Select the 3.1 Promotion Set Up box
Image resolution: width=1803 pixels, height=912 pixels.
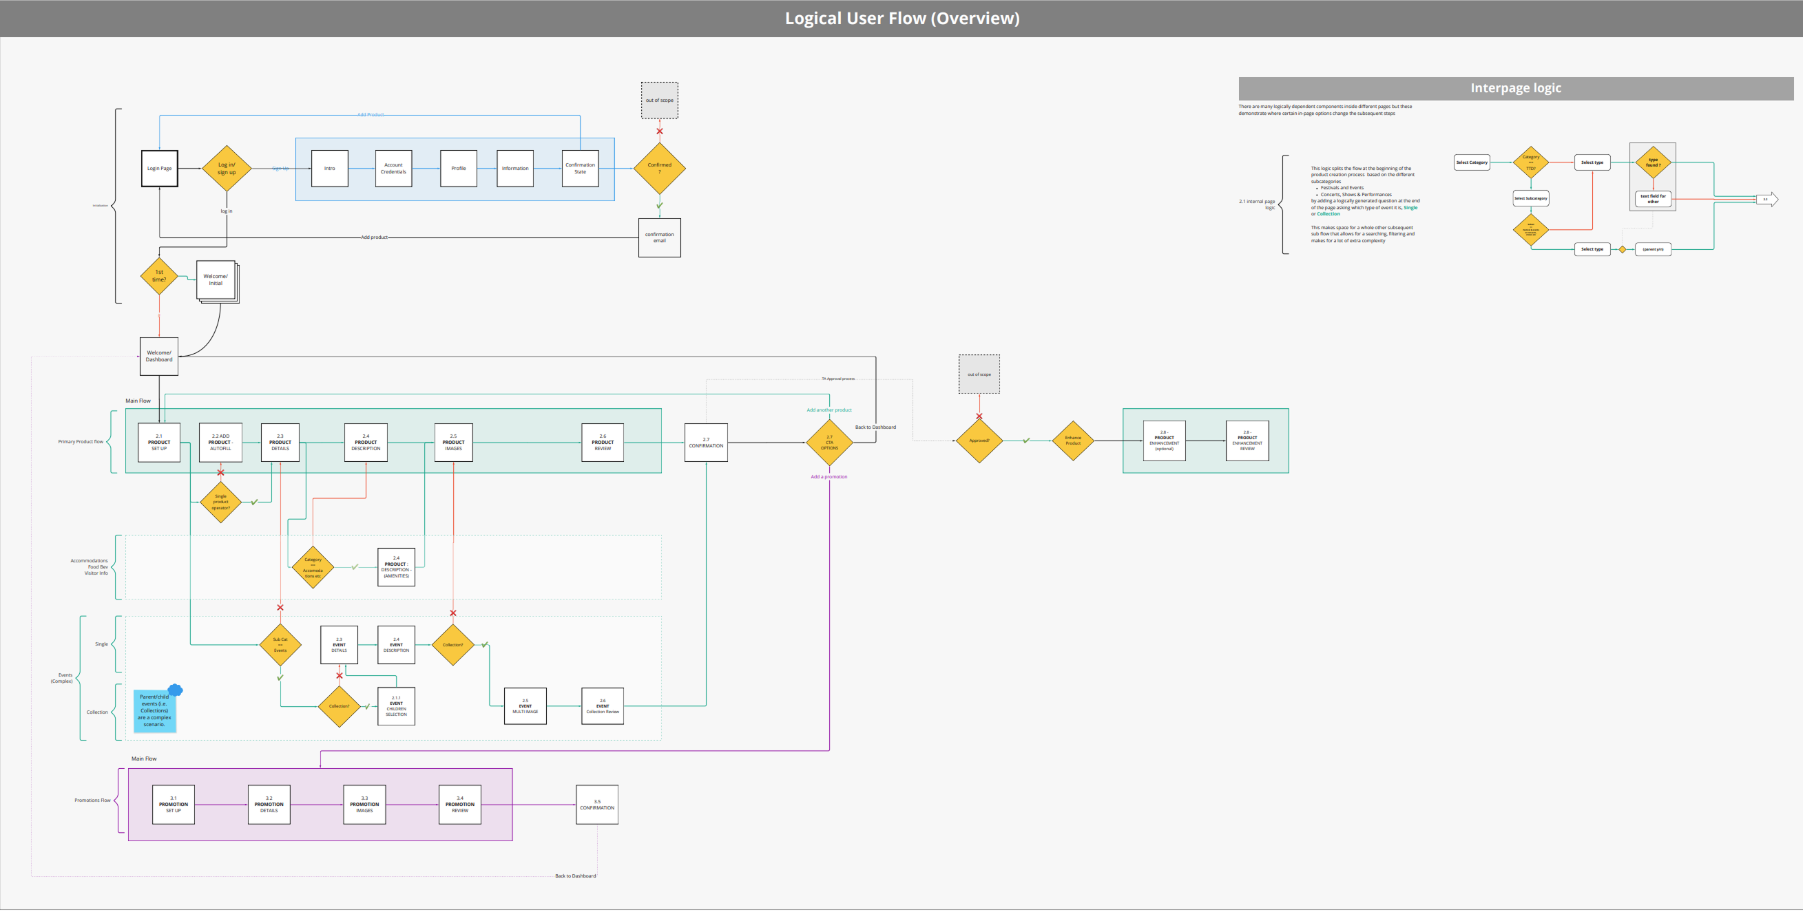pos(174,805)
